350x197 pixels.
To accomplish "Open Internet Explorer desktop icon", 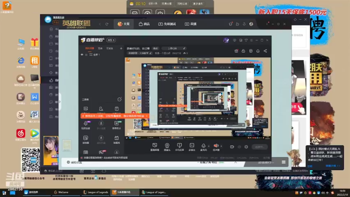I will [21, 62].
